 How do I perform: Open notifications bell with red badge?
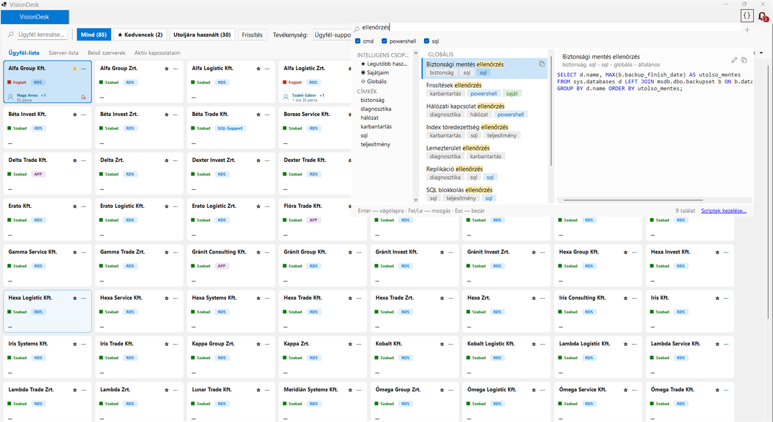763,17
